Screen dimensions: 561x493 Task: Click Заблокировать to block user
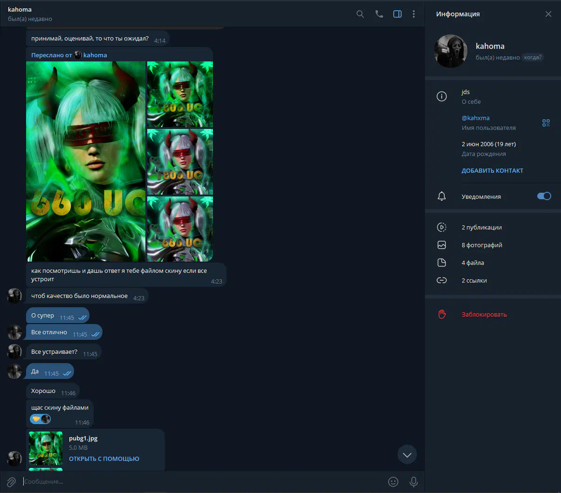click(484, 314)
